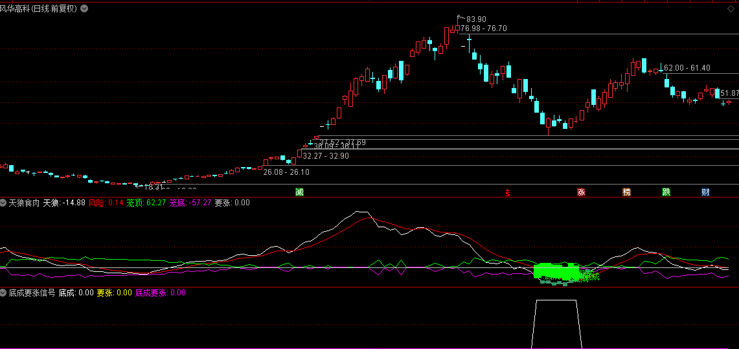The image size is (739, 349).
Task: Click the blue 财 event marker
Action: (705, 192)
